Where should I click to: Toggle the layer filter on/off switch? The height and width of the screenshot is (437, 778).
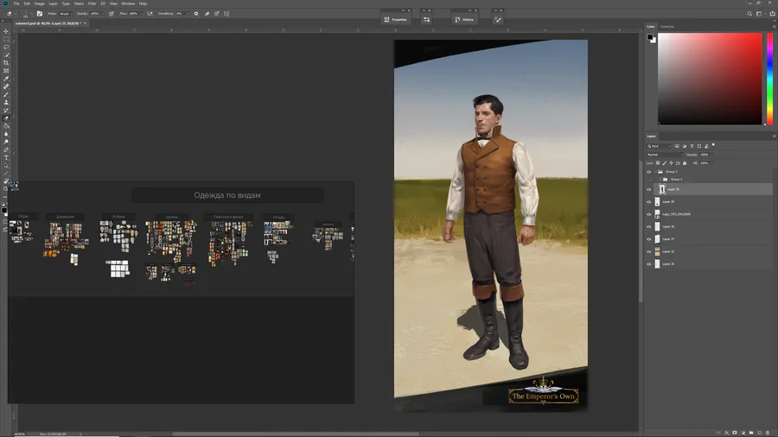click(713, 146)
